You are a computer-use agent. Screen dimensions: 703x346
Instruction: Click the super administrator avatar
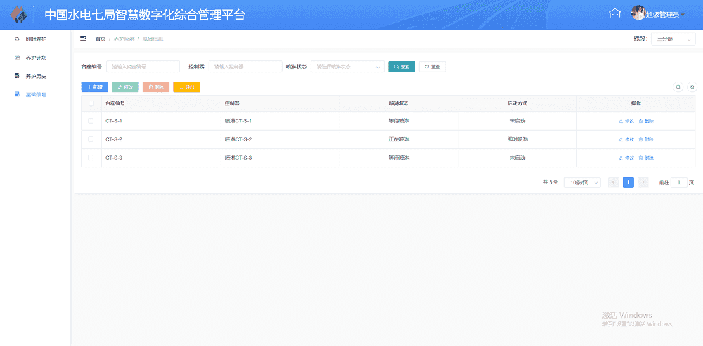pyautogui.click(x=638, y=14)
